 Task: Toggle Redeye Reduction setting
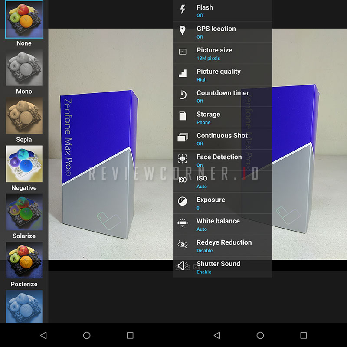(224, 246)
